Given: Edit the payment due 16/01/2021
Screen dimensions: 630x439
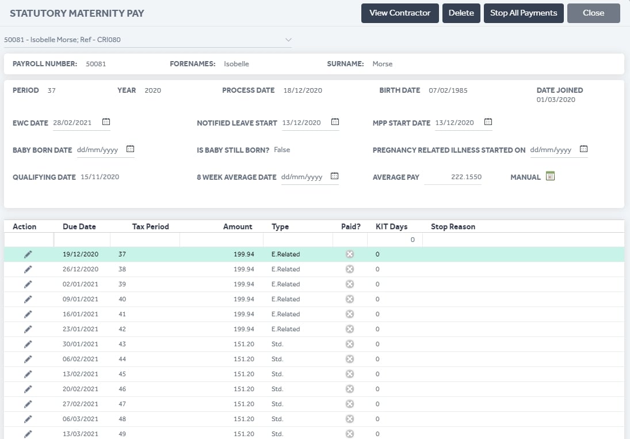Looking at the screenshot, I should tap(28, 314).
